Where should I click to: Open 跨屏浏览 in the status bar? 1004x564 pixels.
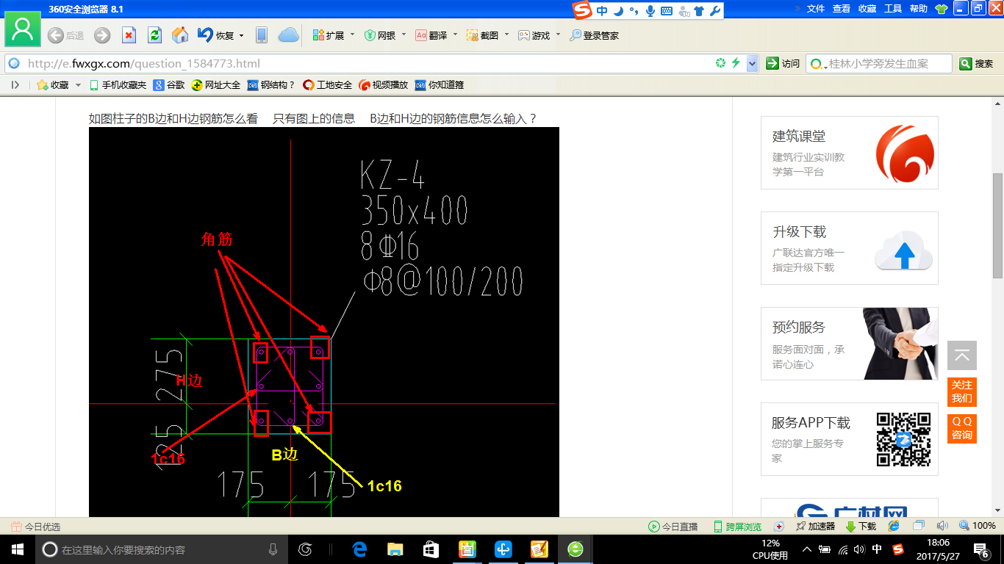click(x=737, y=527)
